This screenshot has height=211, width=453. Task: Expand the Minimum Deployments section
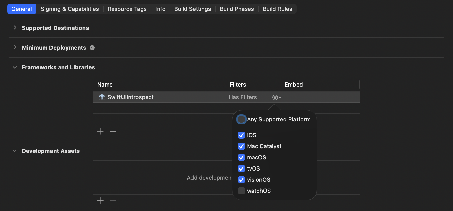click(15, 47)
